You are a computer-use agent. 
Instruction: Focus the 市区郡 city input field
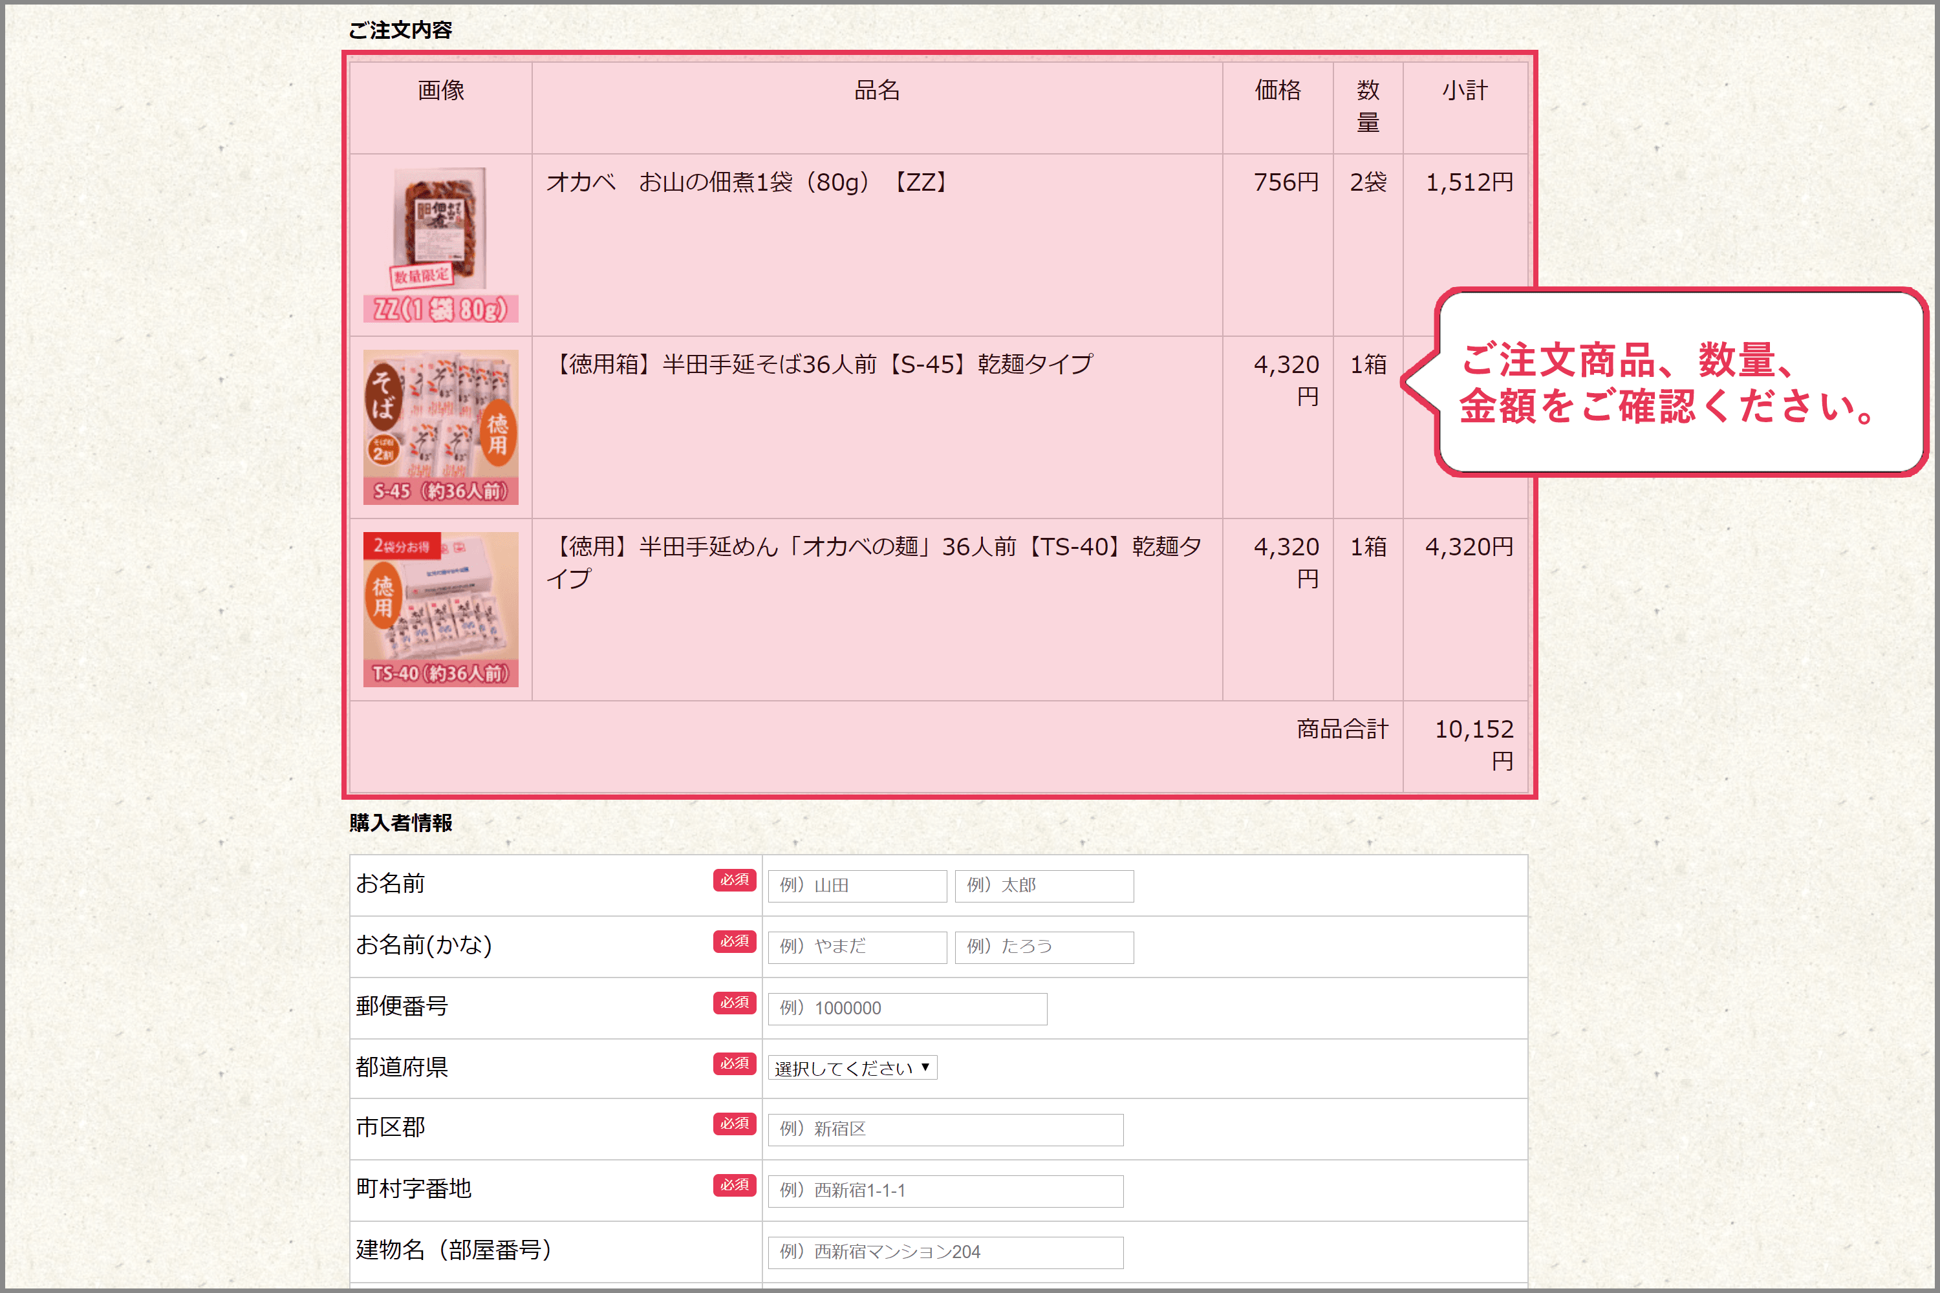[x=945, y=1129]
